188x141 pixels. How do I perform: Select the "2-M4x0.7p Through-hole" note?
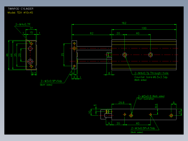coord(151,73)
